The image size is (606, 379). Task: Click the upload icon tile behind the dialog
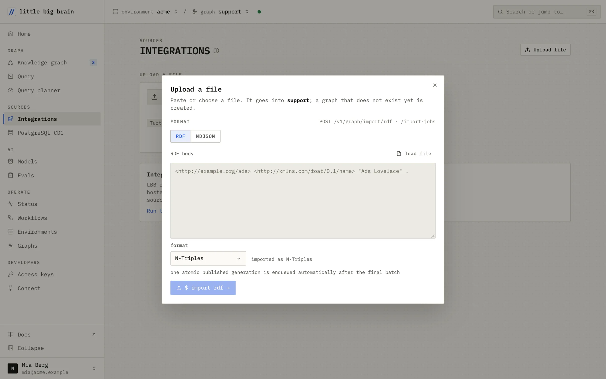click(154, 97)
